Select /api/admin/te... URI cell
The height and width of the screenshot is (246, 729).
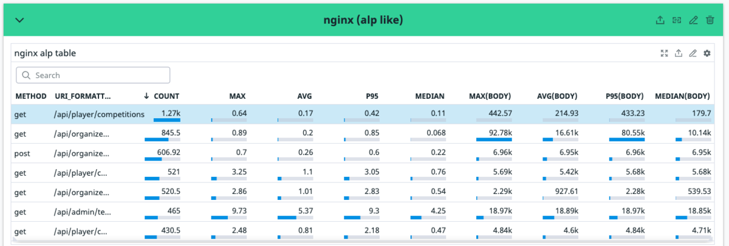point(82,213)
